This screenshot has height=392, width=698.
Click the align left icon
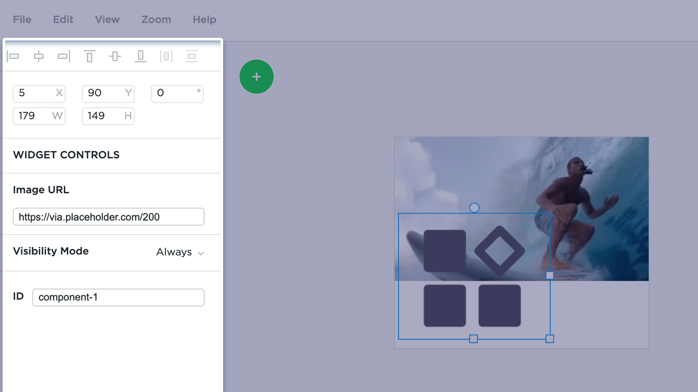pos(14,56)
